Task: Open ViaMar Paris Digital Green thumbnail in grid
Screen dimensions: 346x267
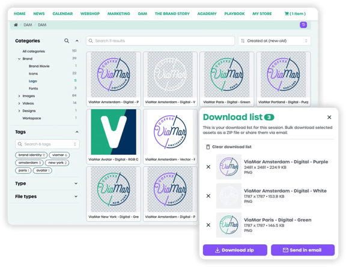Action: tap(227, 74)
